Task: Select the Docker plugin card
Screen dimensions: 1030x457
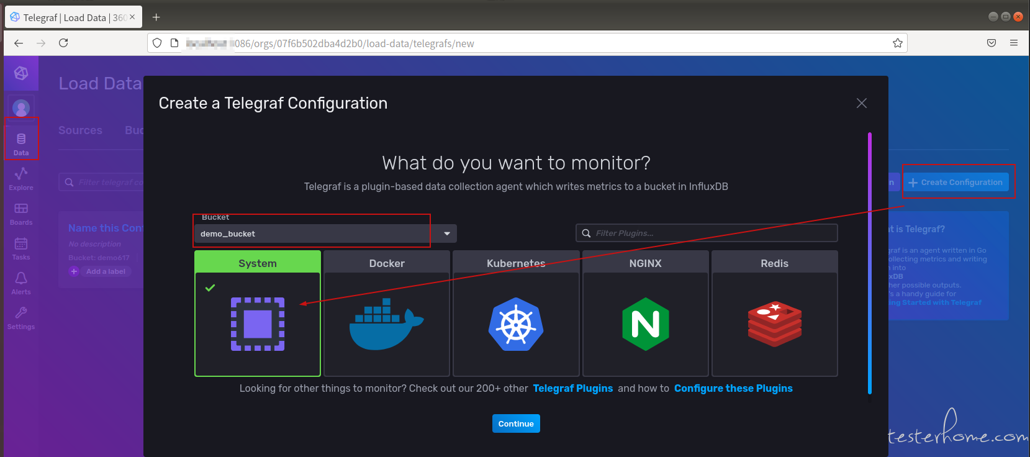Action: (387, 314)
